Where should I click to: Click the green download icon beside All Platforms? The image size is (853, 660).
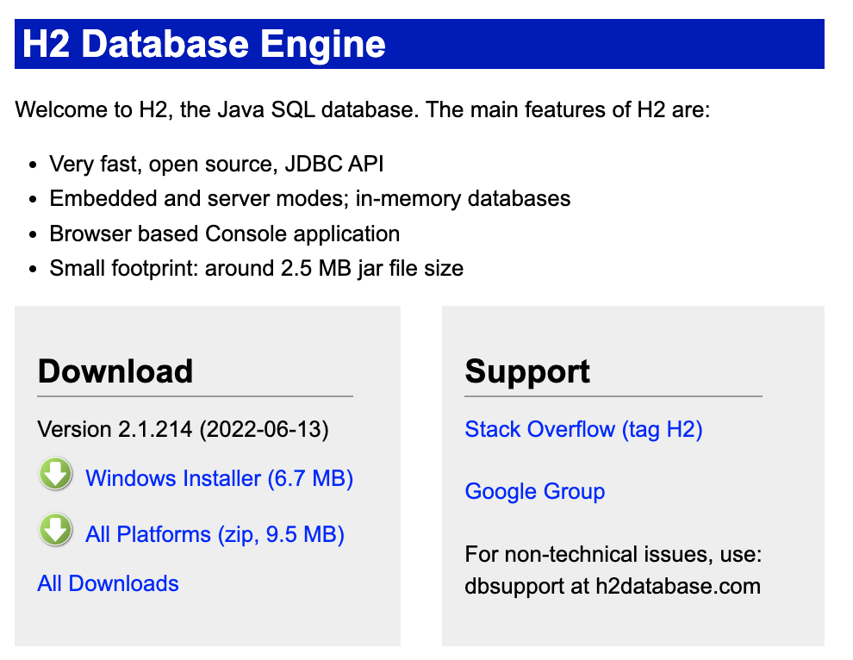55,530
